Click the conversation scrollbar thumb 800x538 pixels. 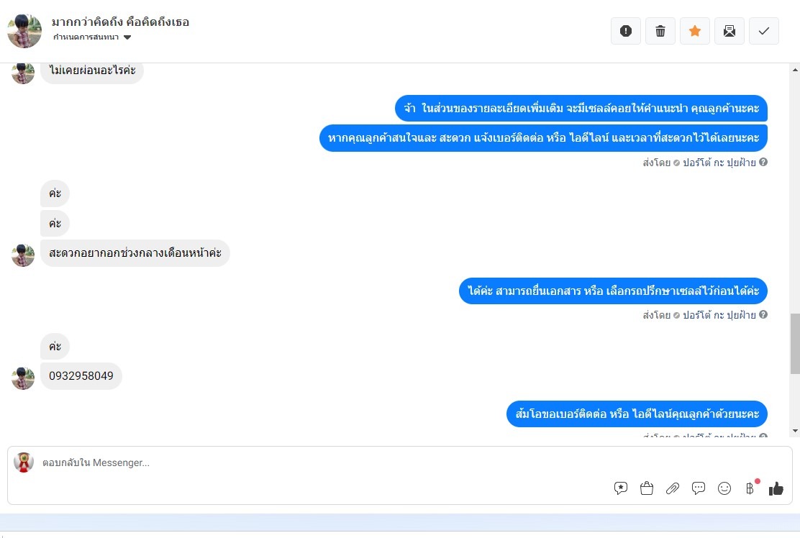(795, 345)
